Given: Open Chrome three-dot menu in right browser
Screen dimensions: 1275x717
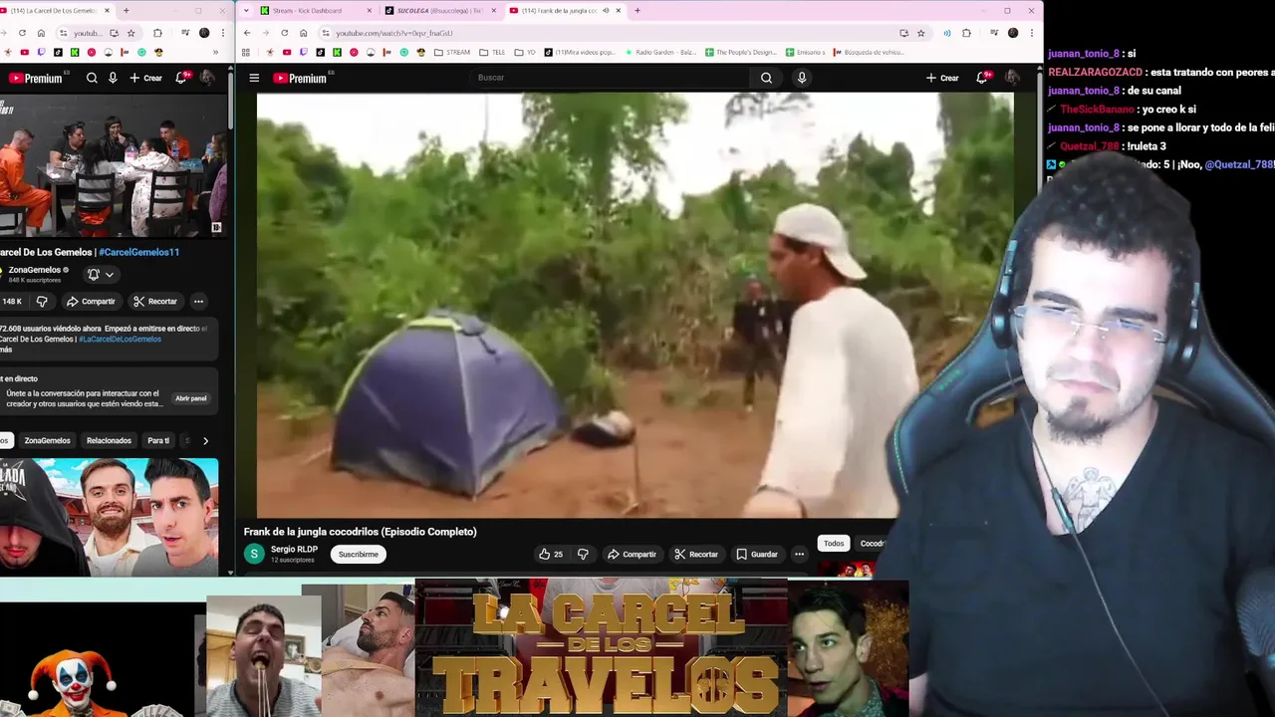Looking at the screenshot, I should tap(1032, 33).
